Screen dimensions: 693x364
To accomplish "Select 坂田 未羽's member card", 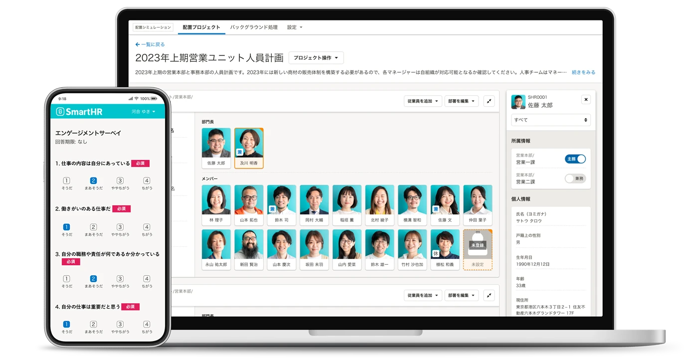I will click(x=314, y=249).
